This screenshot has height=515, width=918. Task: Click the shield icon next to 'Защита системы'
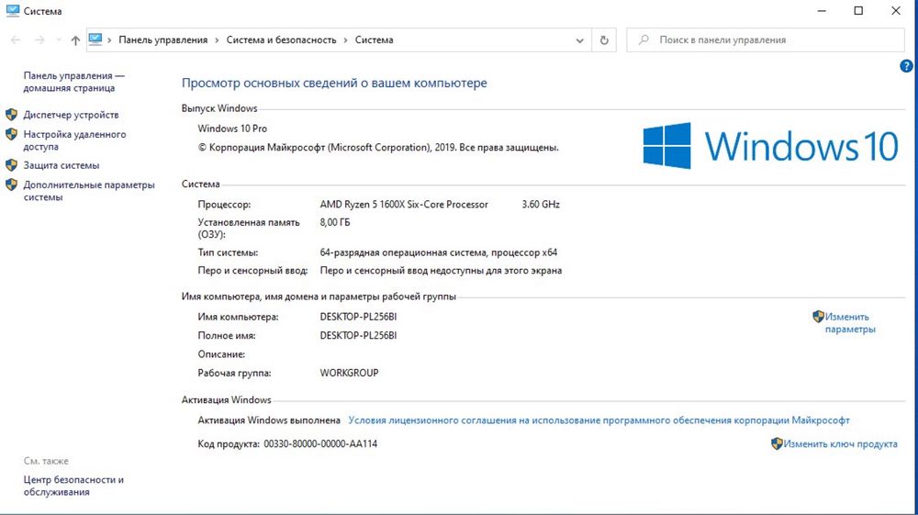11,165
